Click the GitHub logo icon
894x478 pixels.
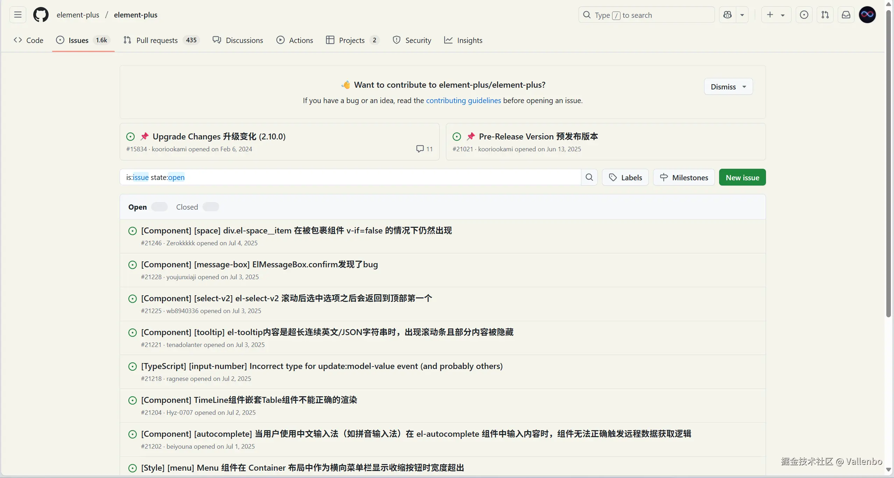41,15
